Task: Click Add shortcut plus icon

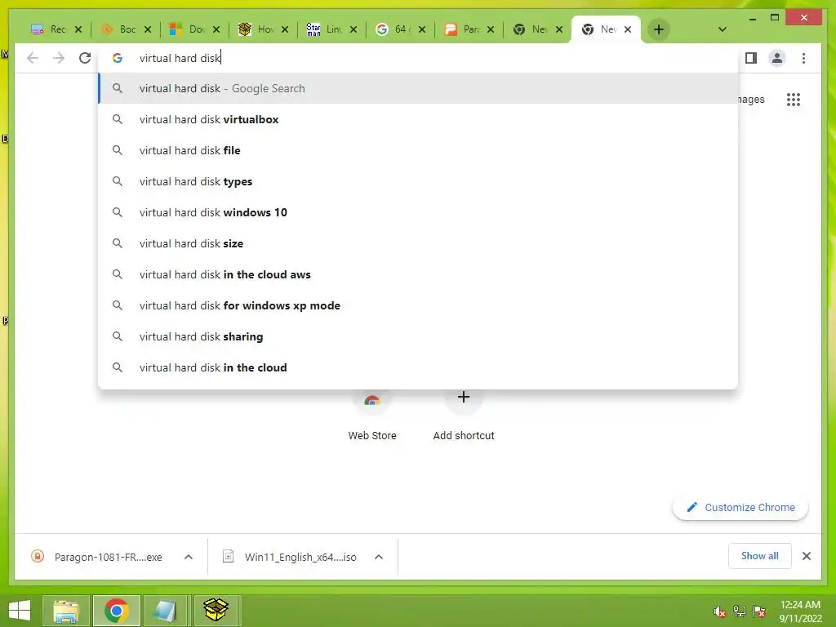Action: pyautogui.click(x=464, y=398)
